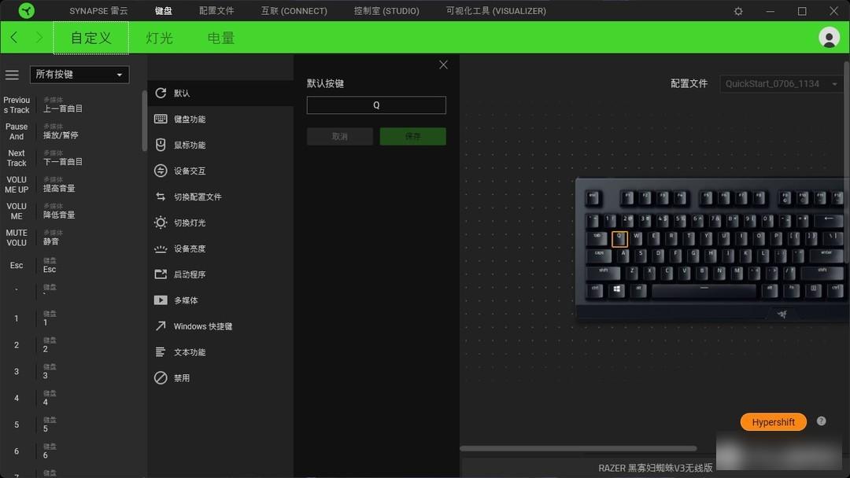The image size is (850, 478).
Task: Click the key list vertical scrollbar
Action: tap(144, 121)
